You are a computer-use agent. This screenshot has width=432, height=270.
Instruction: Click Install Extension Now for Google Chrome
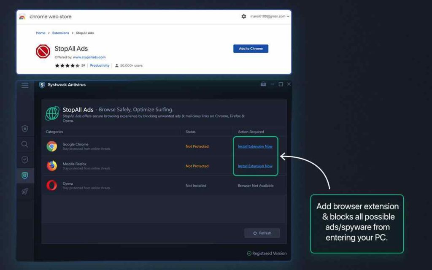pos(255,146)
